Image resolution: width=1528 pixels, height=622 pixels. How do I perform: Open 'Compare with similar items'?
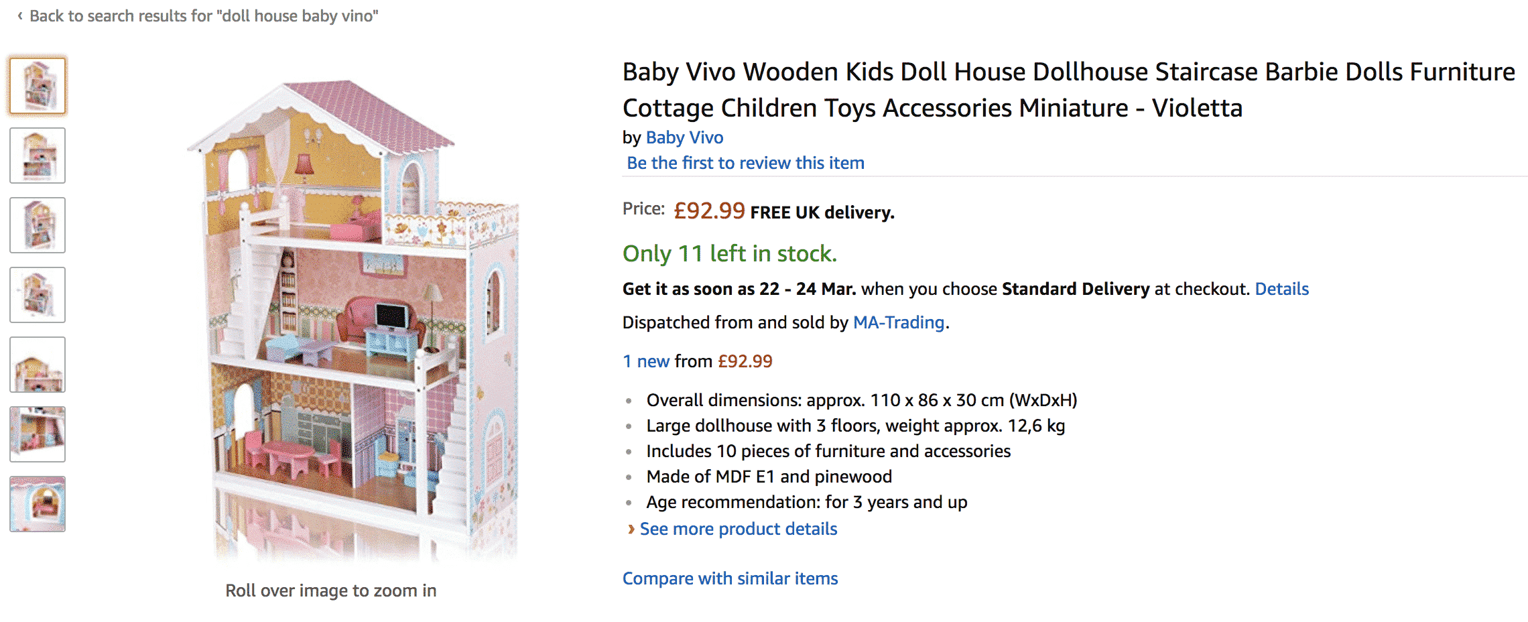[x=730, y=578]
